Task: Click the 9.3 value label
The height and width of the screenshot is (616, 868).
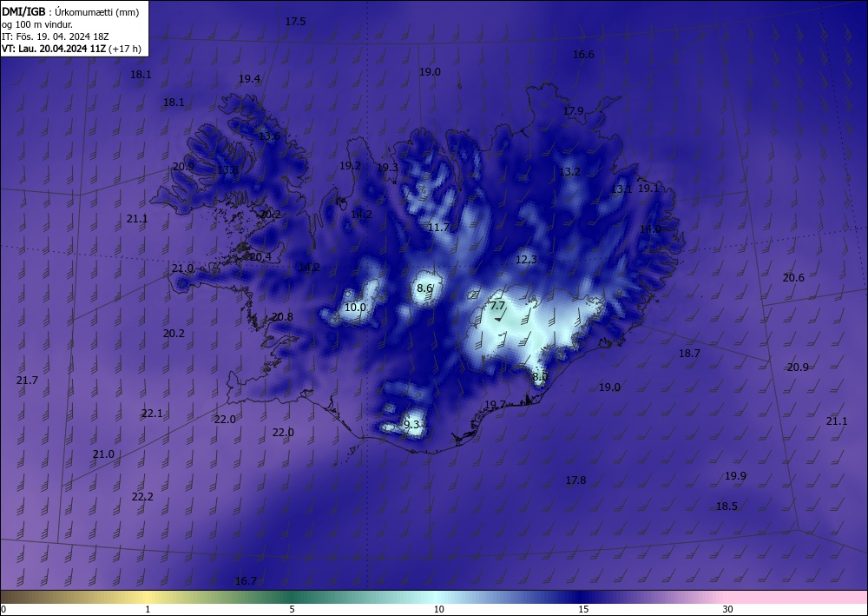Action: [411, 425]
